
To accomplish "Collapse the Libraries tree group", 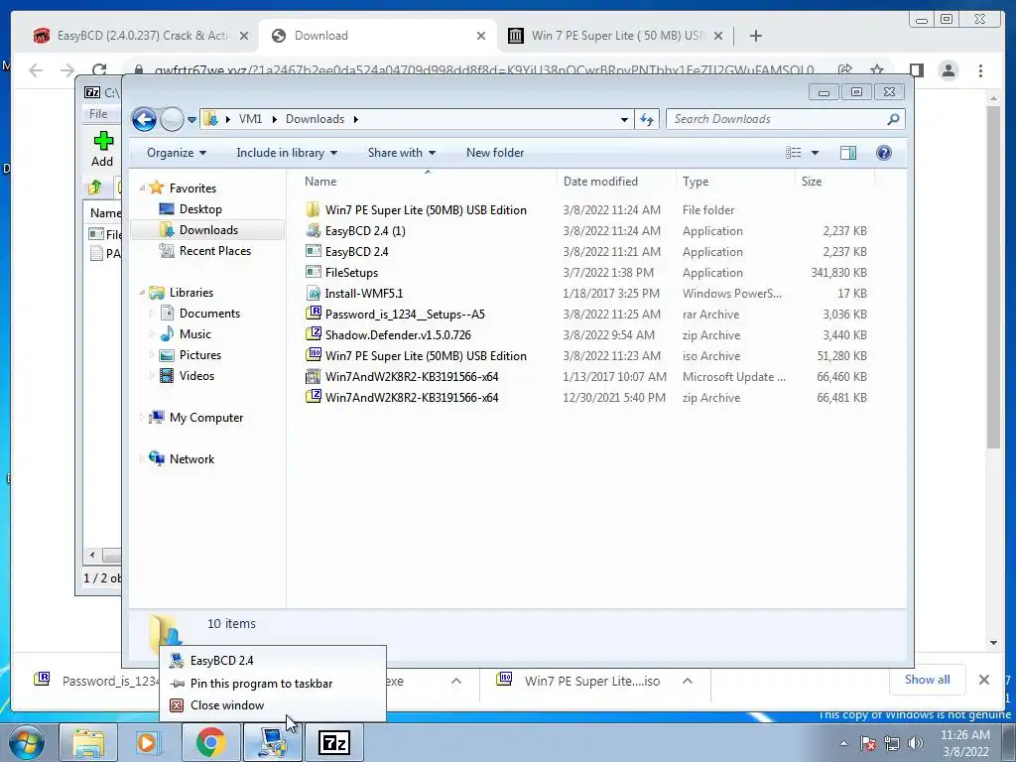I will pos(142,293).
